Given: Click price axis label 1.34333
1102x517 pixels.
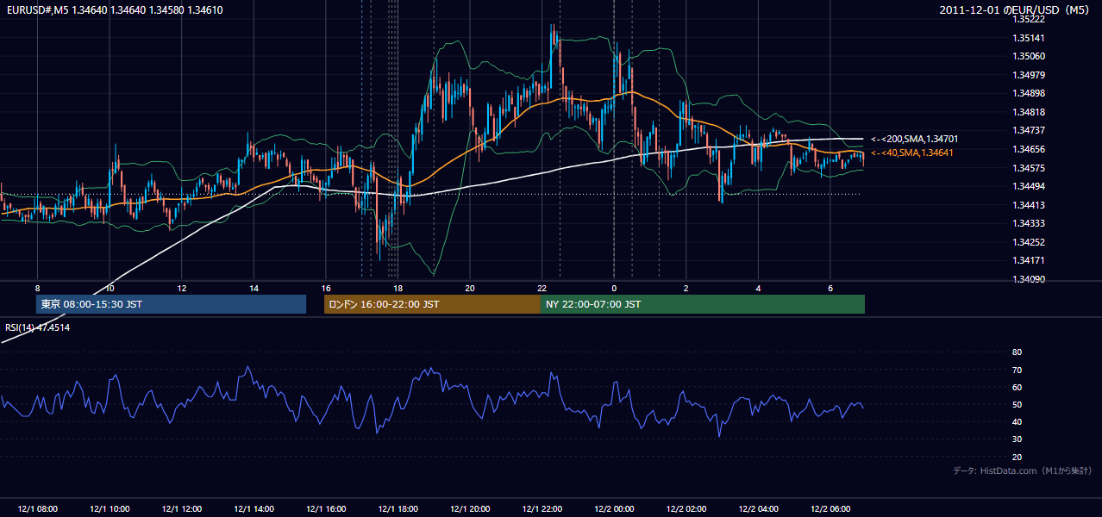Looking at the screenshot, I should point(1029,223).
